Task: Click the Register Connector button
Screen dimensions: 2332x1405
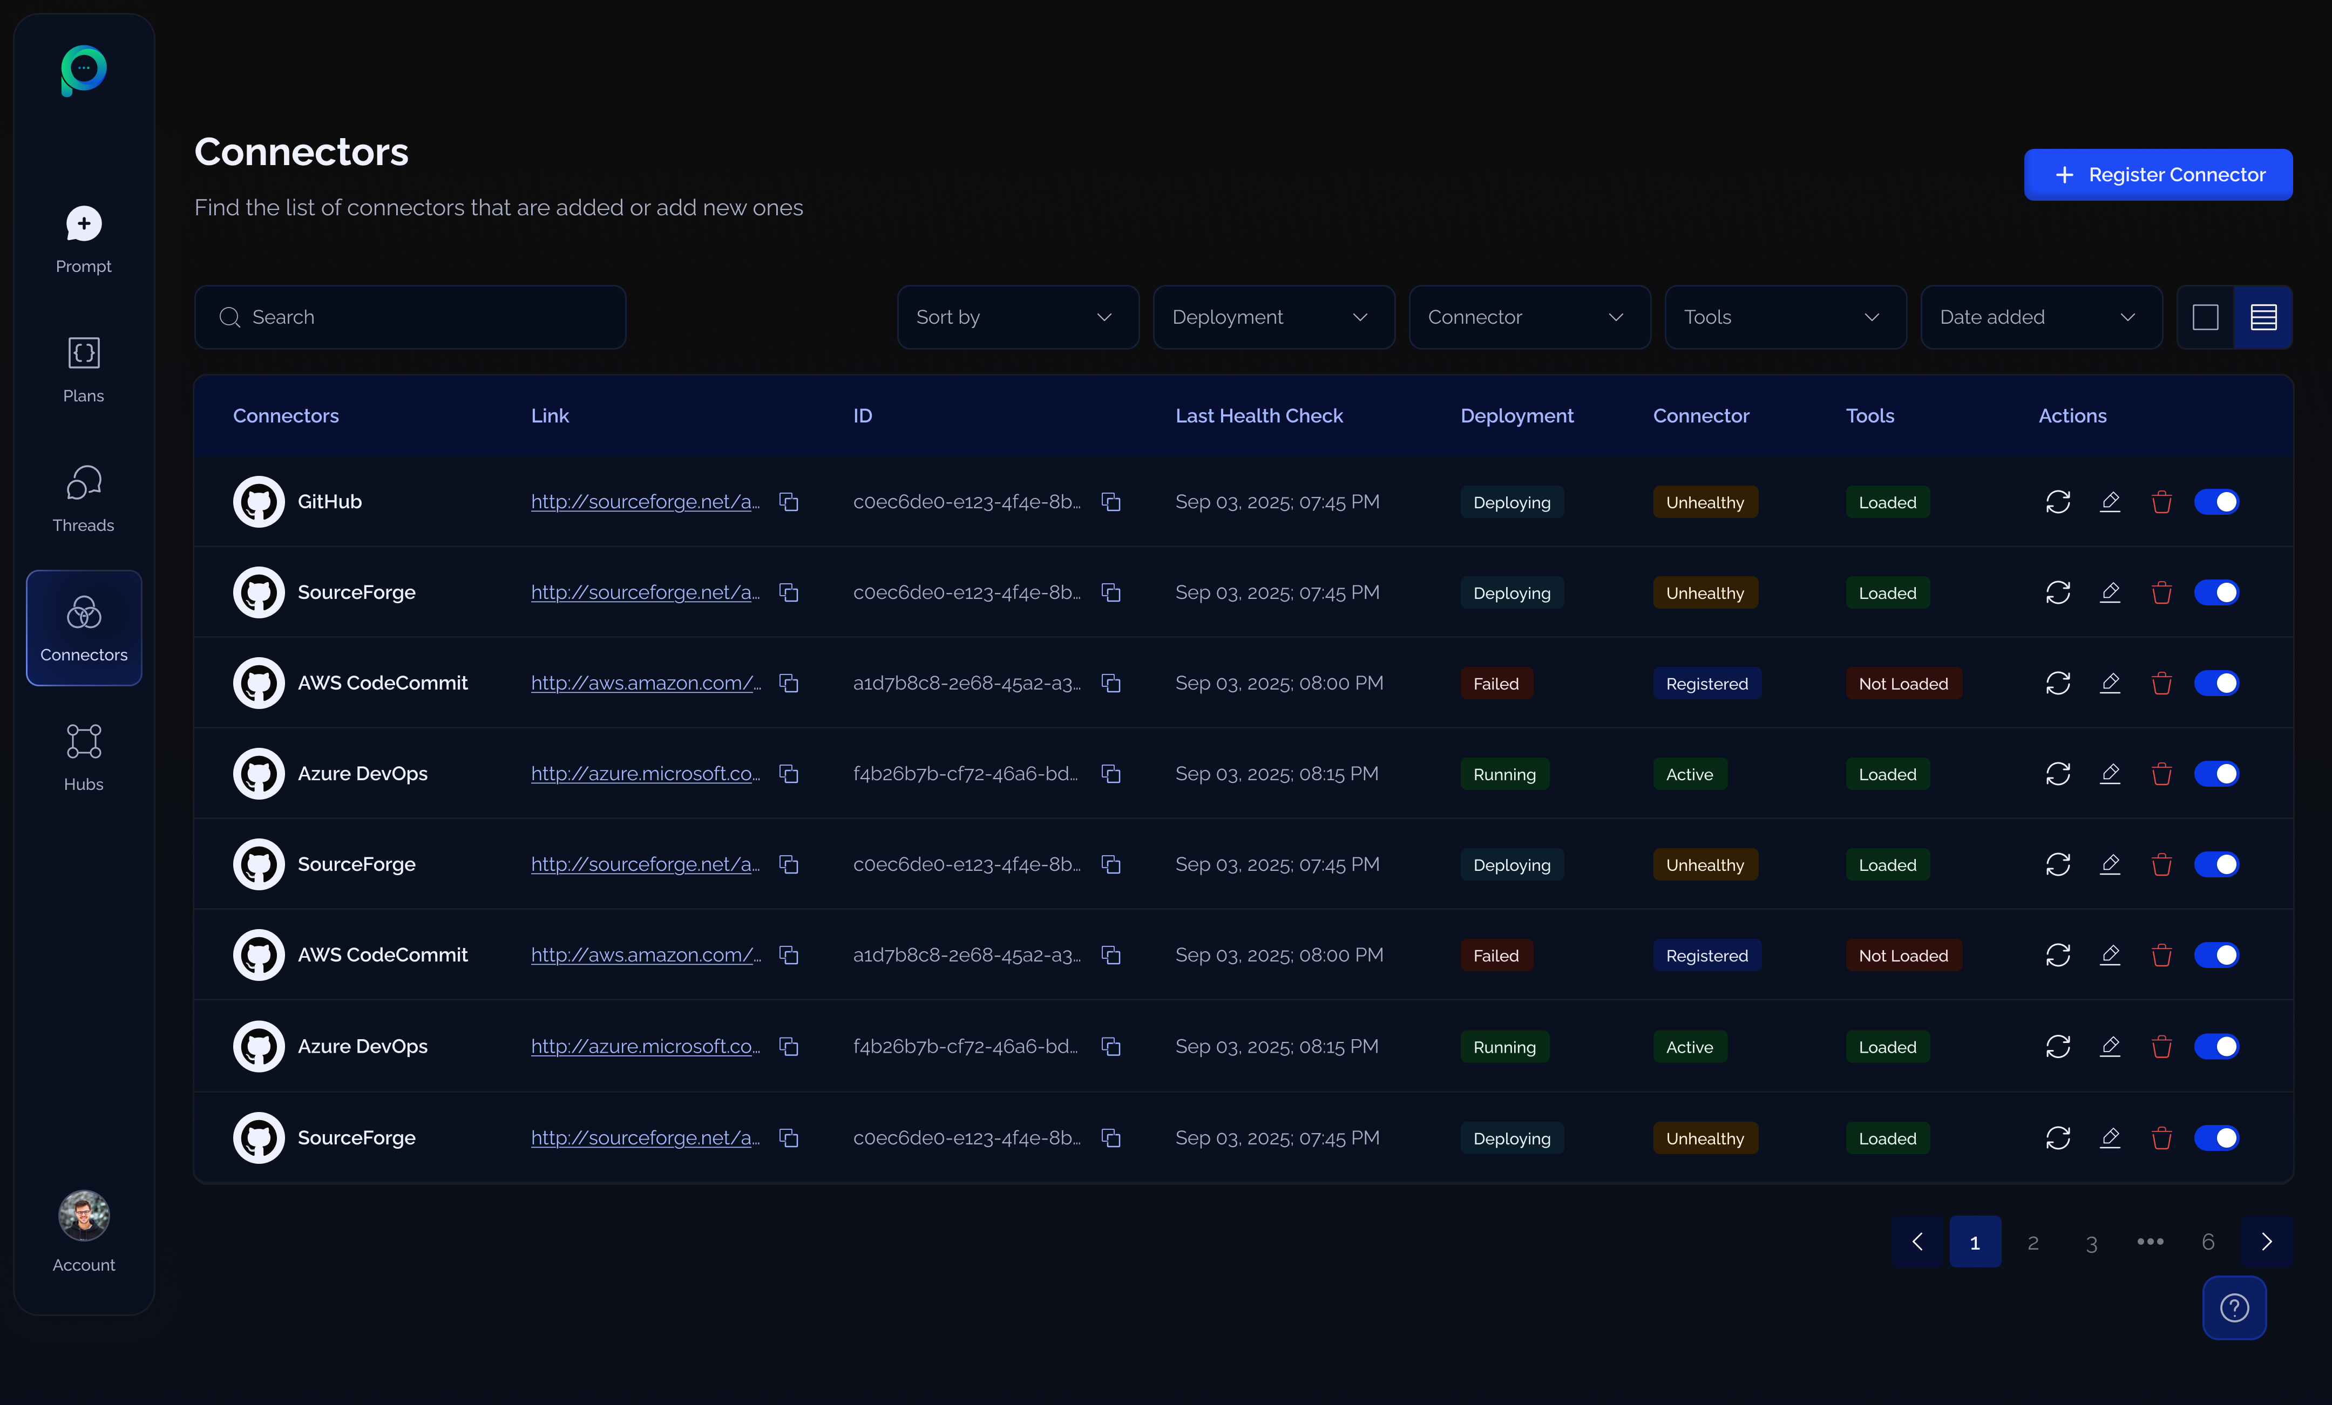Action: click(2157, 174)
